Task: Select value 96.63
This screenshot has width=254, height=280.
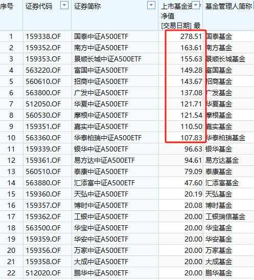Action: (193, 149)
